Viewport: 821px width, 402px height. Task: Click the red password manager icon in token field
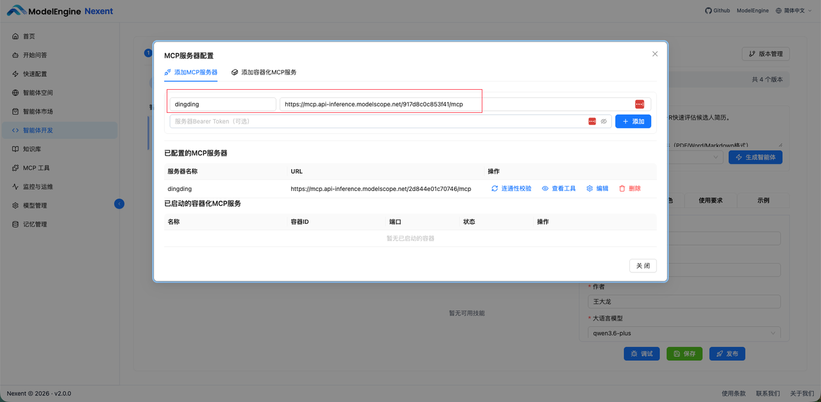point(592,121)
